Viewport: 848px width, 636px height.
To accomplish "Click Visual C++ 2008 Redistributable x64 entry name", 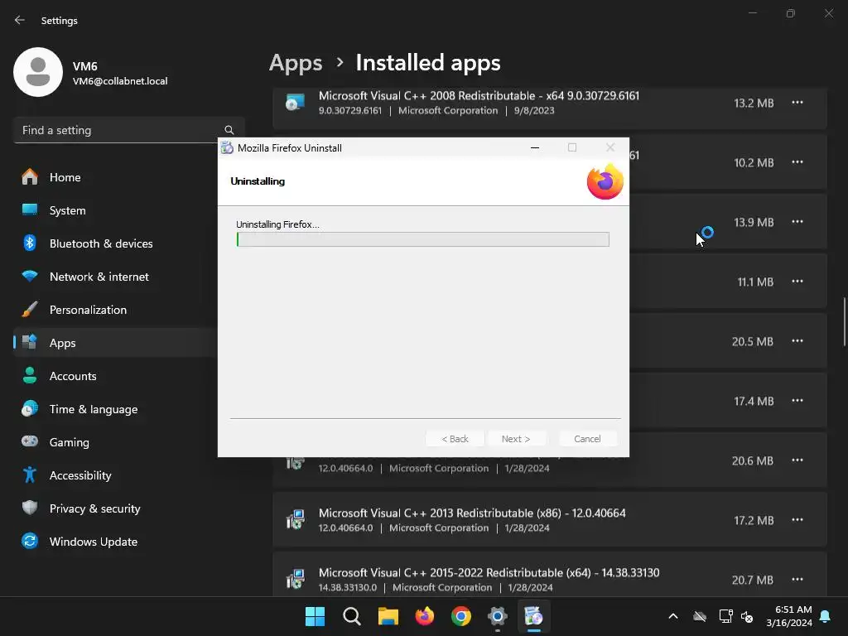I will click(479, 96).
